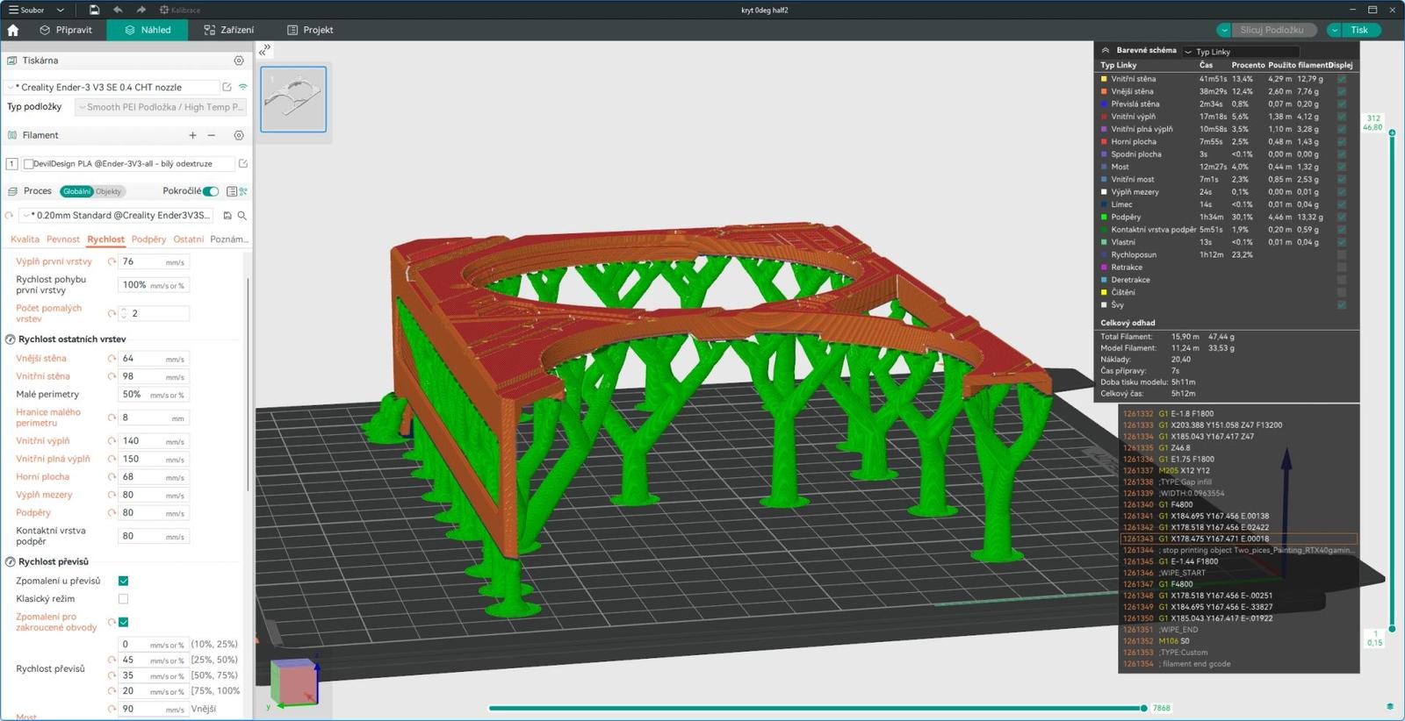Toggle Švy seams display checkbox

tap(1342, 305)
